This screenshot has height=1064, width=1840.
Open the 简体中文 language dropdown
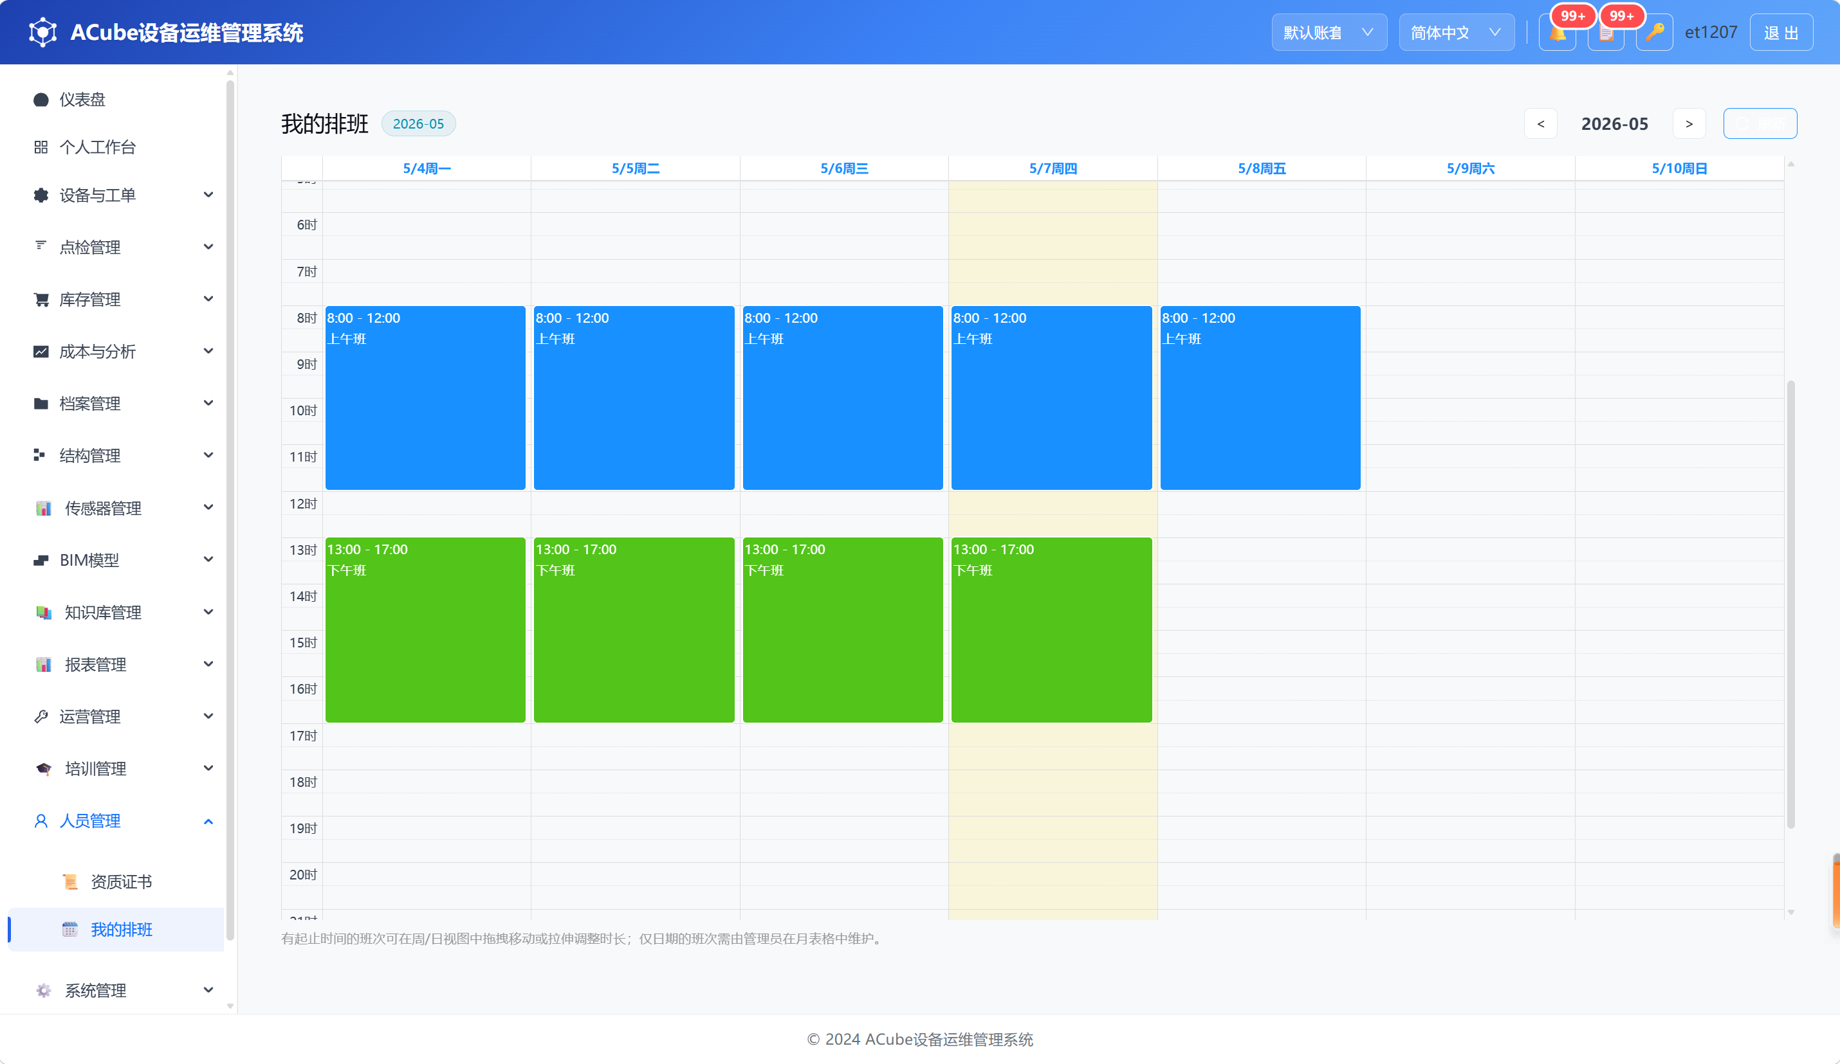[1456, 33]
